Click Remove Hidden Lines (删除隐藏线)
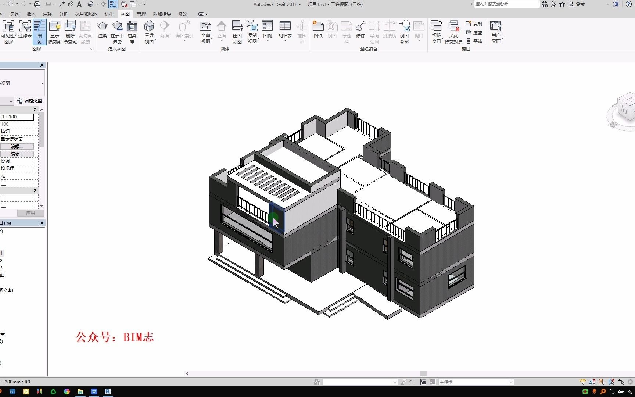Viewport: 635px width, 397px height. (x=70, y=32)
